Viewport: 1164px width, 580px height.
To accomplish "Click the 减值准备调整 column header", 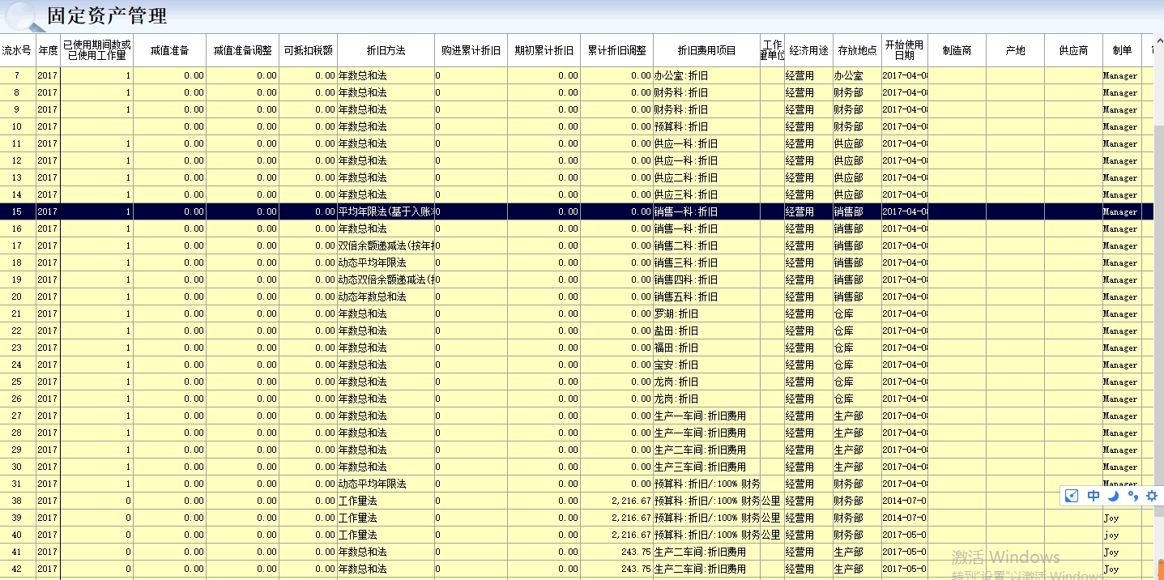I will 242,50.
